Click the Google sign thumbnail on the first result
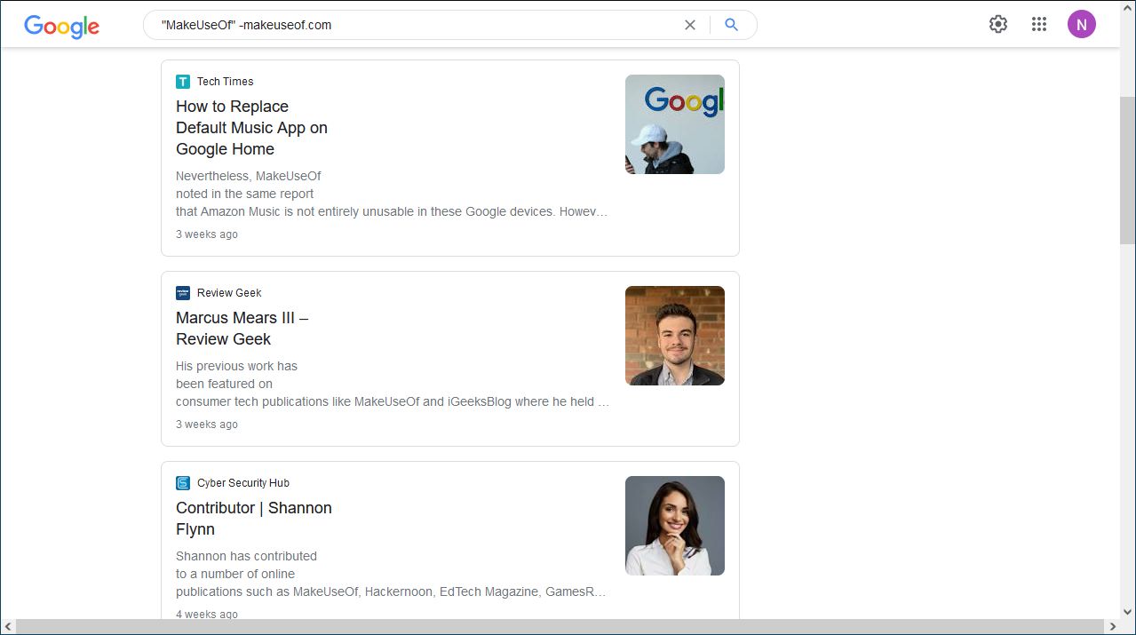Screen dimensions: 1136x635 click(674, 123)
